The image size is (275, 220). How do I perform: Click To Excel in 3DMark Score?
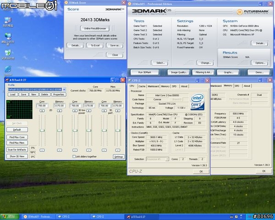point(95,45)
